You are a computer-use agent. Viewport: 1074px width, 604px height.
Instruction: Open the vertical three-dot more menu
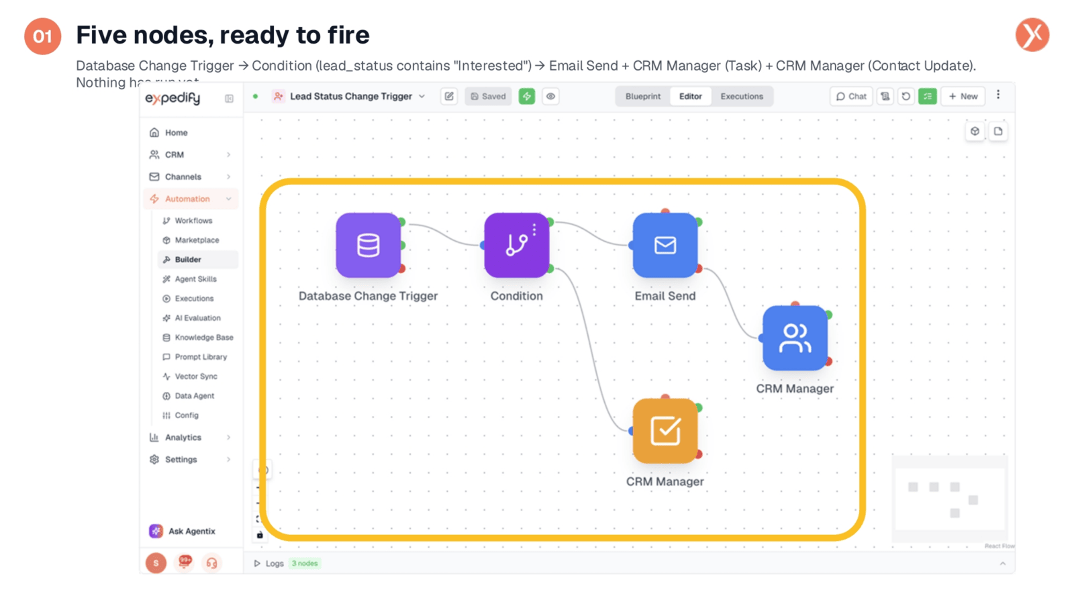[x=998, y=95]
